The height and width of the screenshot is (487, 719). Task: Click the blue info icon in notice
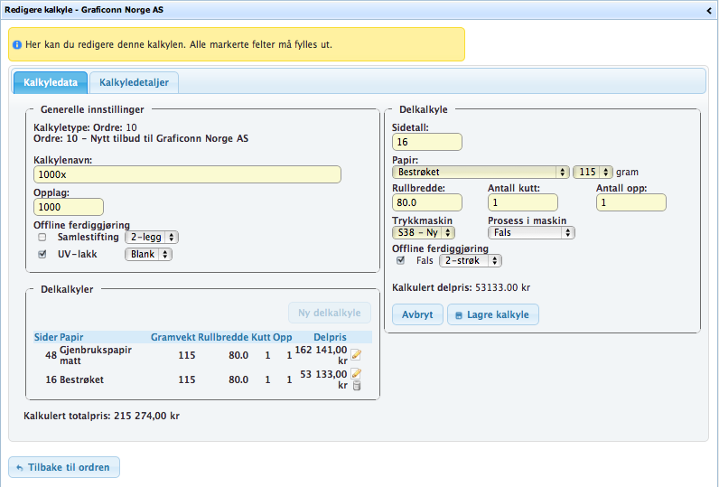click(x=17, y=44)
